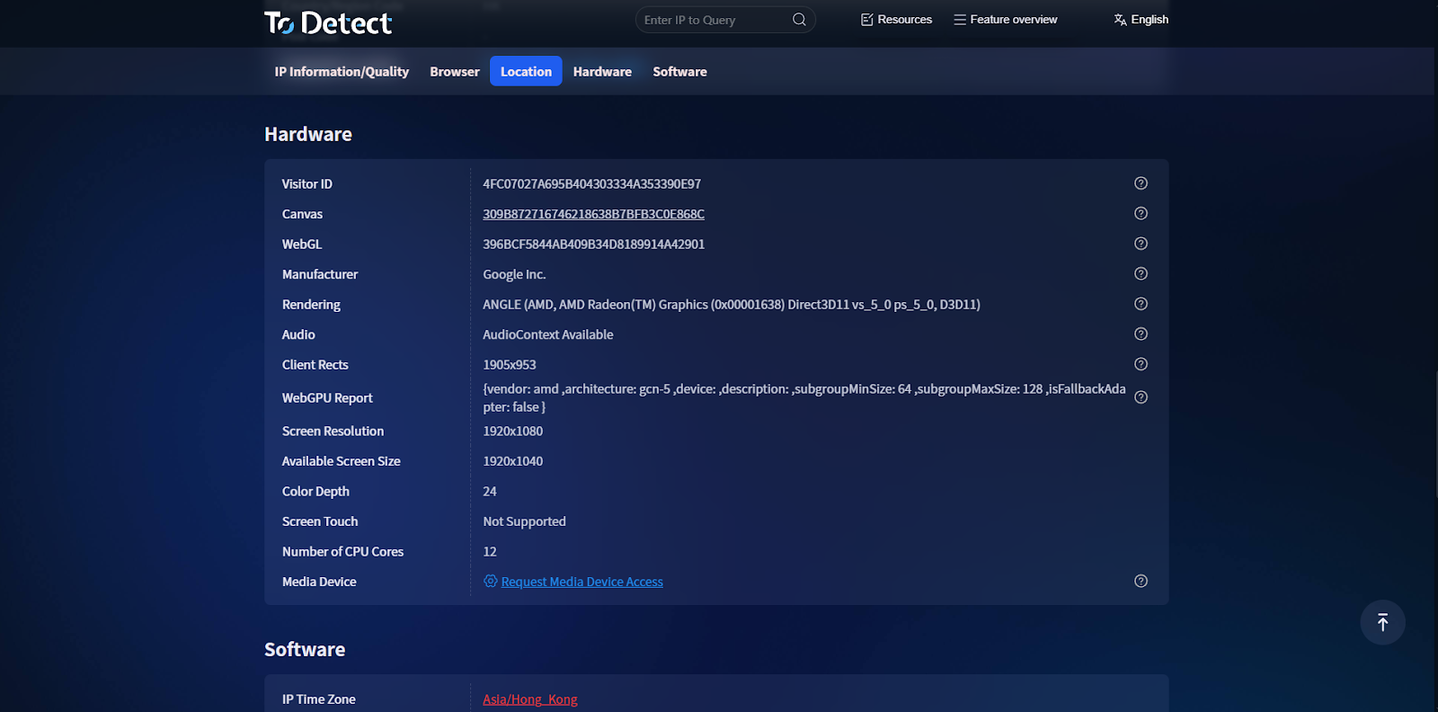Switch to IP Information/Quality tab
This screenshot has height=712, width=1438.
[x=342, y=72]
